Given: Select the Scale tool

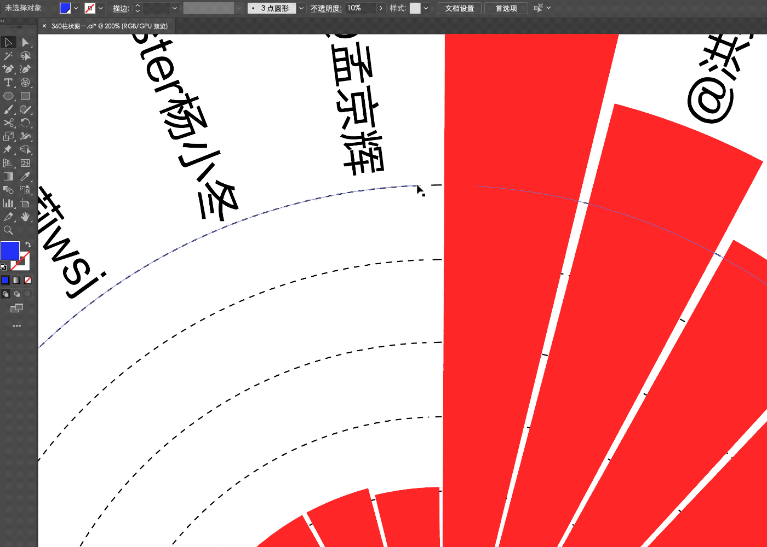Looking at the screenshot, I should click(8, 136).
